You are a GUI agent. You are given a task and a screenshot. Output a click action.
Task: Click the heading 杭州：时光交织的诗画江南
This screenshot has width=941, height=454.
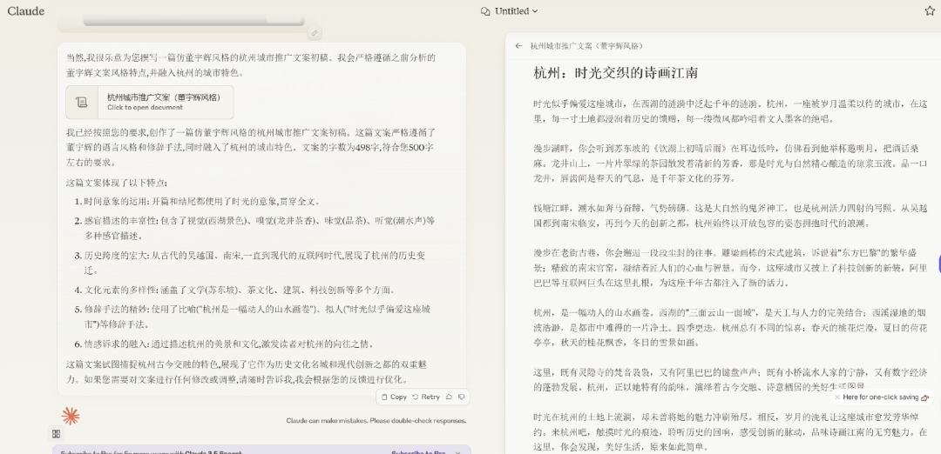tap(616, 73)
